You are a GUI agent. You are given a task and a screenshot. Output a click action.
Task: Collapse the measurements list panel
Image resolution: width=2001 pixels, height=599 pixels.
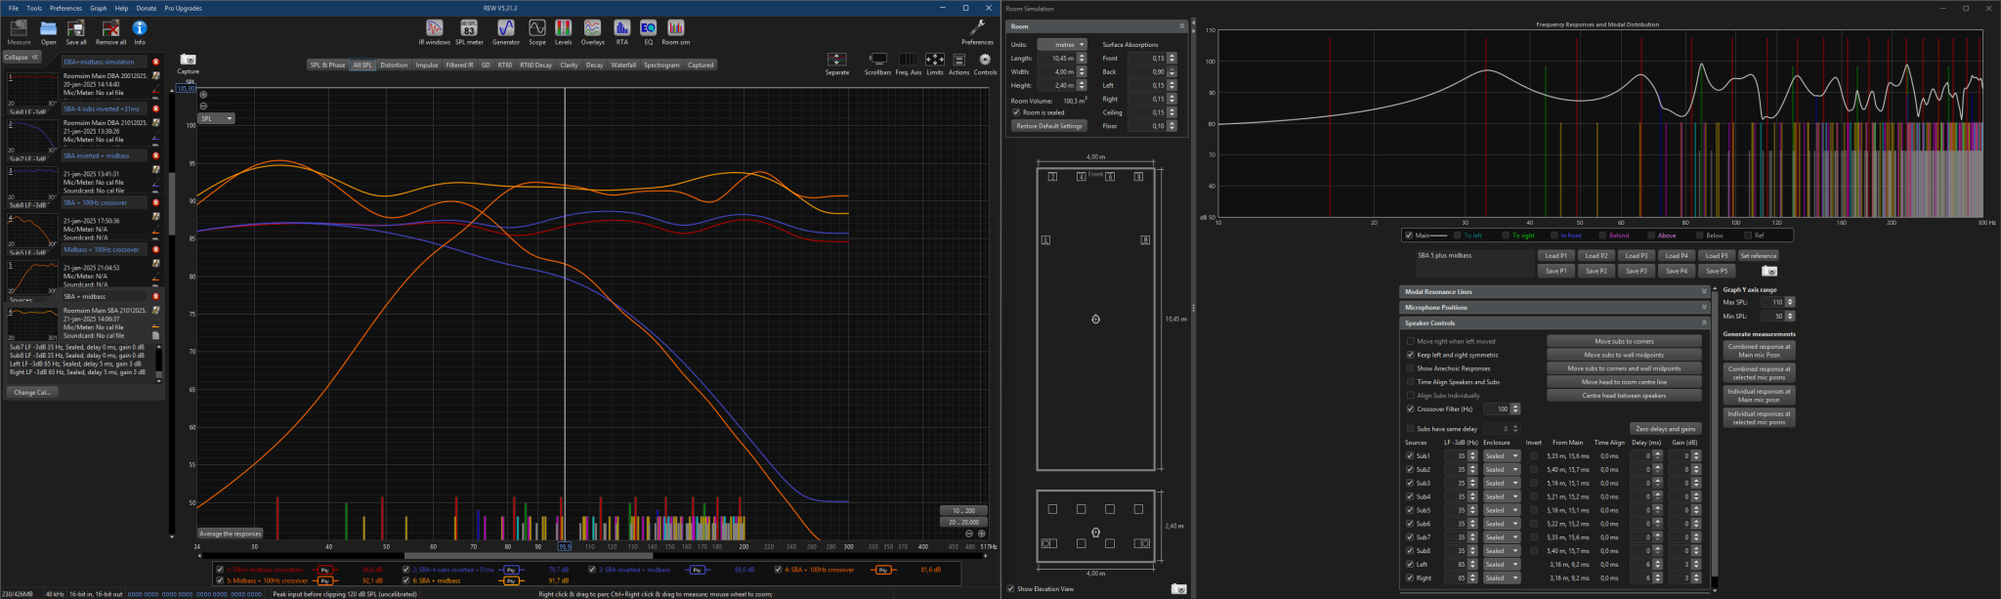click(21, 57)
